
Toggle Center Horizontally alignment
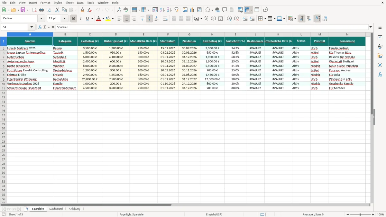tap(126, 19)
